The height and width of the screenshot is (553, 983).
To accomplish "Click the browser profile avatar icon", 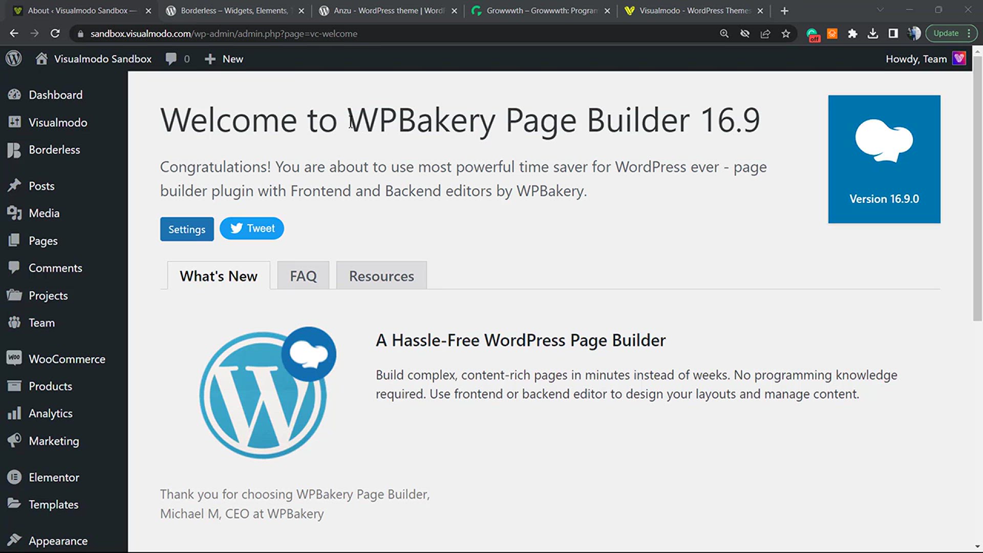I will [914, 33].
